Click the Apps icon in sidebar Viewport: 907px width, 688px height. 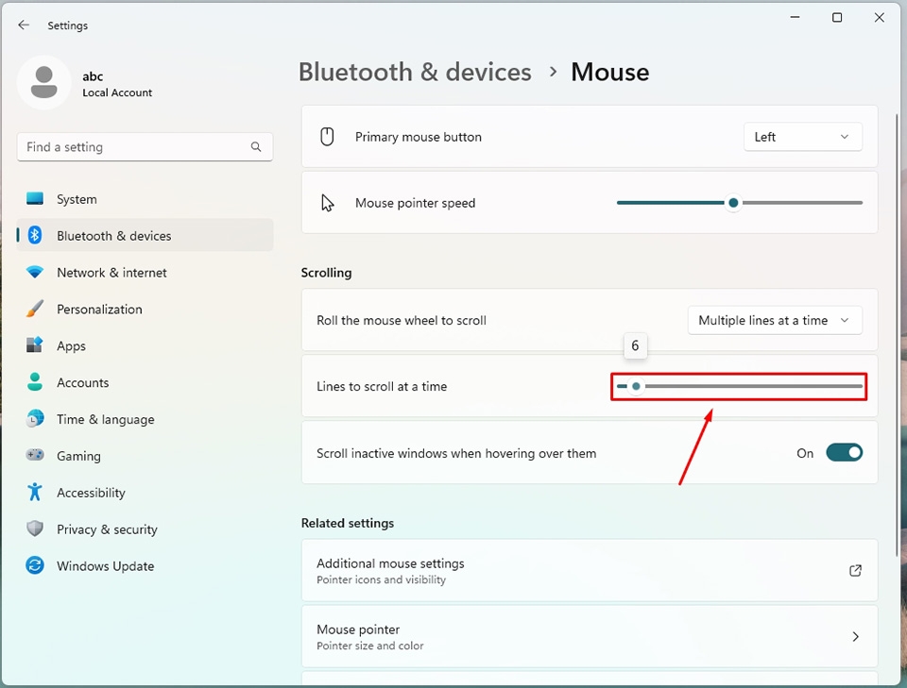click(x=35, y=344)
